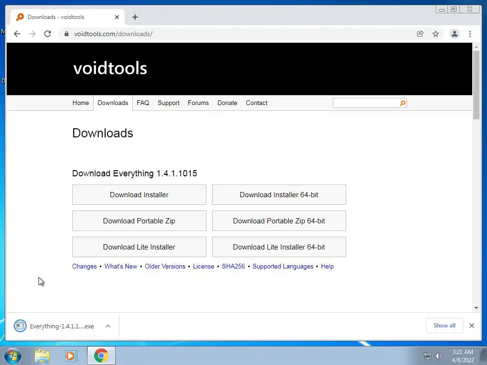Click Show all downloads

point(445,325)
